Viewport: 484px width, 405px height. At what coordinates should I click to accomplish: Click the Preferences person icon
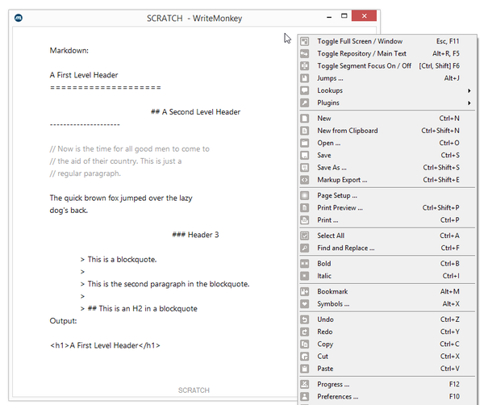[305, 397]
